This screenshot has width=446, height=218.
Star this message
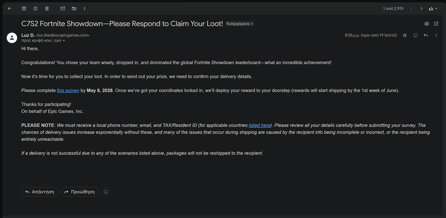pos(405,35)
